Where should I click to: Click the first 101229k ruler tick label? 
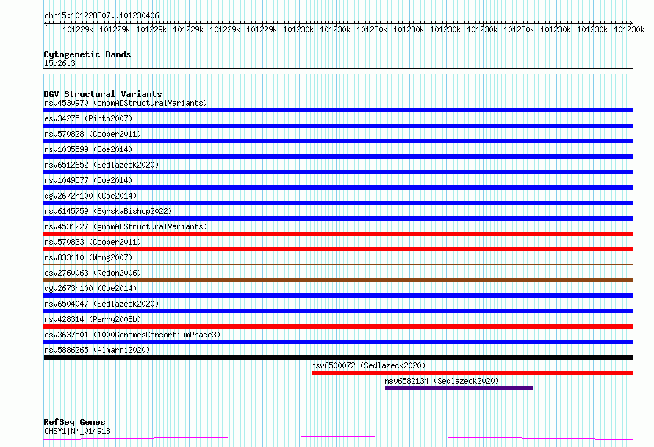pyautogui.click(x=78, y=29)
